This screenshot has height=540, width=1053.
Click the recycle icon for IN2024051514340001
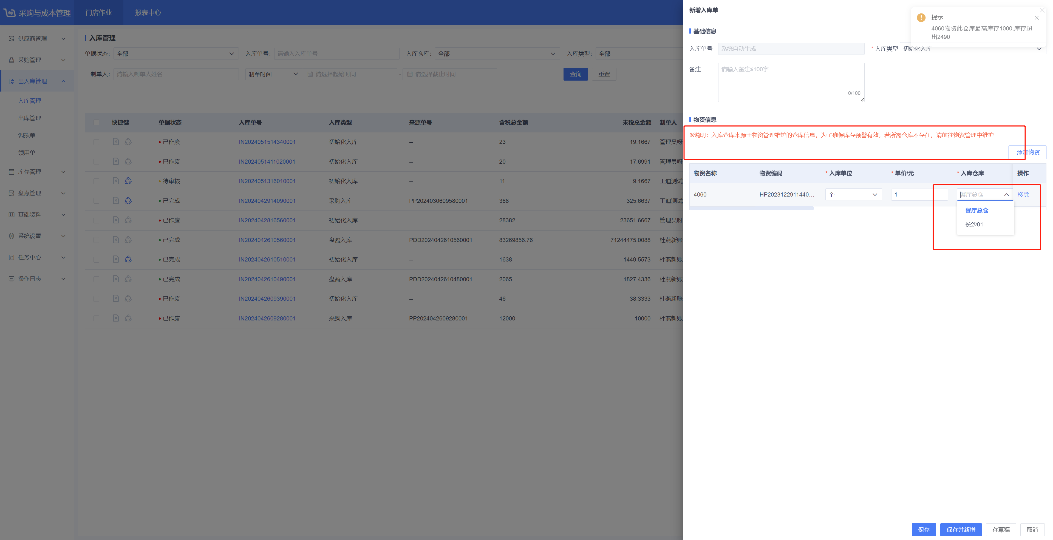[128, 141]
